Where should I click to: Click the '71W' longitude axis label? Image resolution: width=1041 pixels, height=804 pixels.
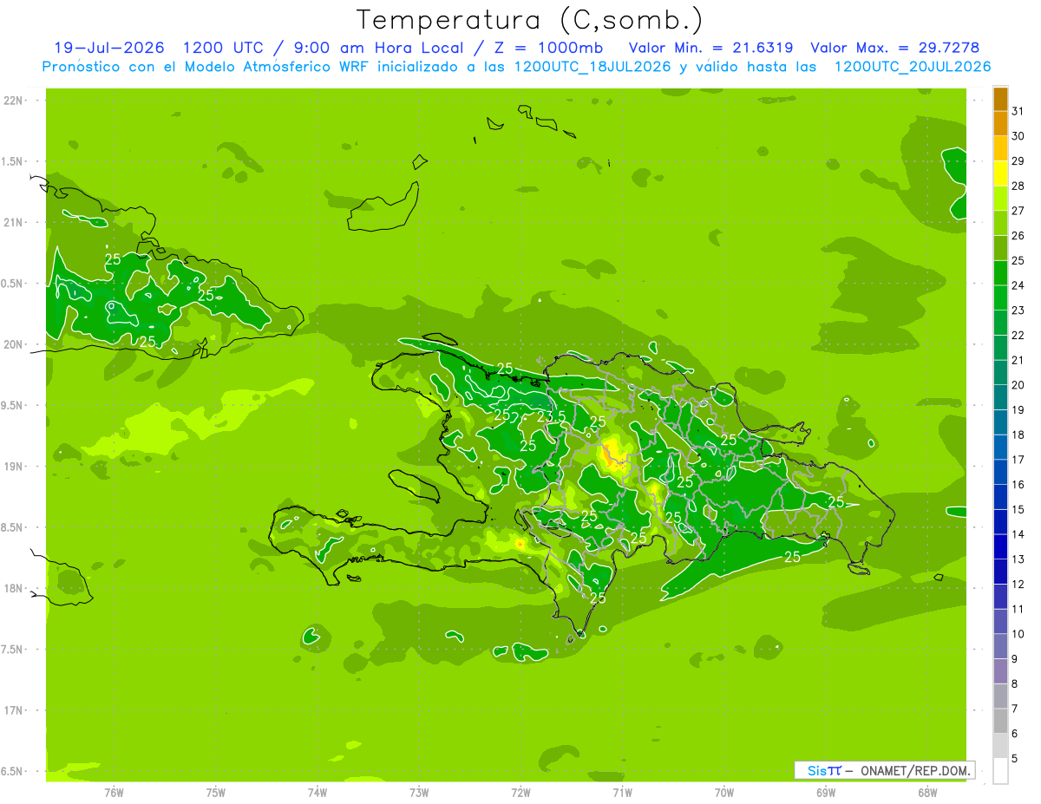coord(622,792)
